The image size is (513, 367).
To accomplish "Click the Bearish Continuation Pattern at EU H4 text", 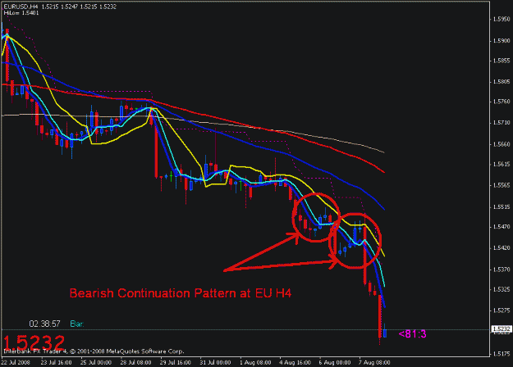I will (181, 293).
